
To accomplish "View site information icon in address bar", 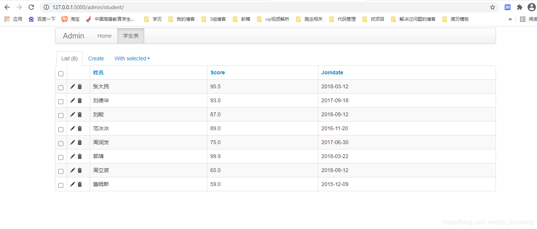I will [46, 7].
